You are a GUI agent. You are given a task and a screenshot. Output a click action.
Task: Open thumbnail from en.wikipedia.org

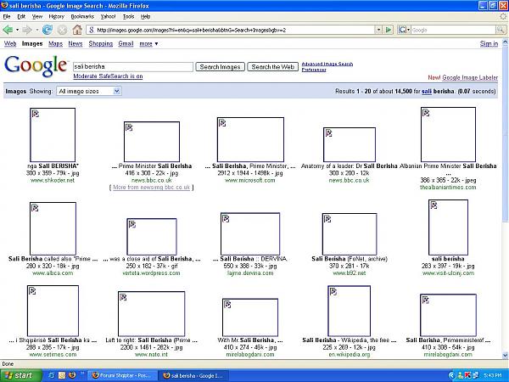[350, 312]
